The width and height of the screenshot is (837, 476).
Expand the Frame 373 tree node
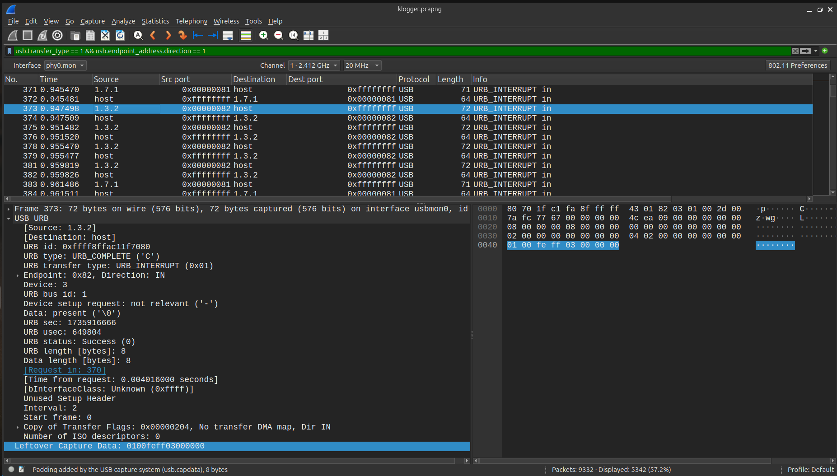pyautogui.click(x=9, y=209)
